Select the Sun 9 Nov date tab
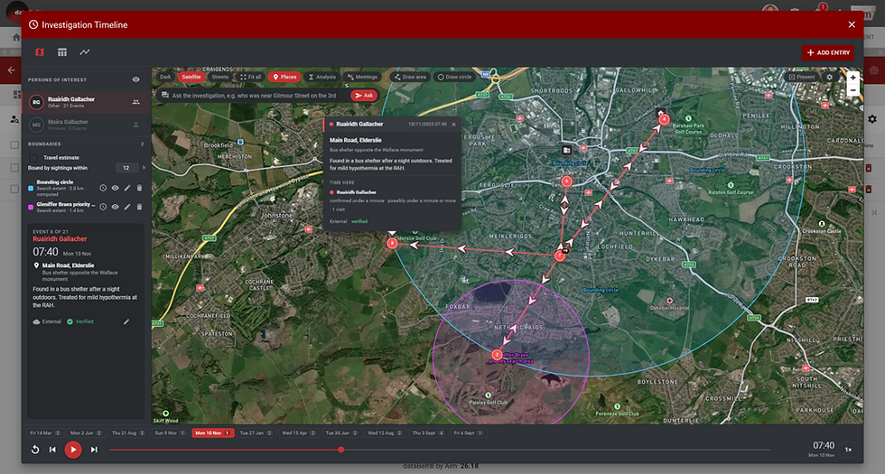The width and height of the screenshot is (885, 474). pos(170,433)
